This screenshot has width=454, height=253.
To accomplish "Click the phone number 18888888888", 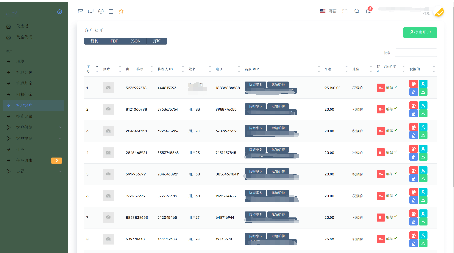I will pyautogui.click(x=228, y=88).
